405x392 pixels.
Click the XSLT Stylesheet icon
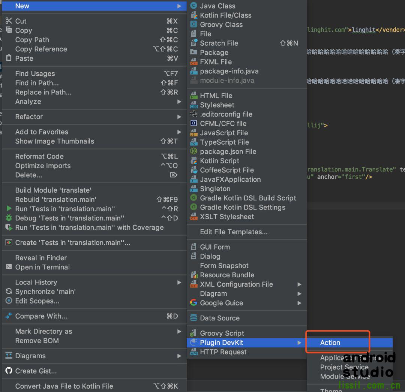(193, 217)
